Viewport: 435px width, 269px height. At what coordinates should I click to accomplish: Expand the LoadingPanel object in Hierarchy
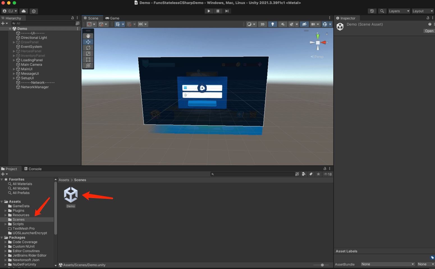pyautogui.click(x=14, y=60)
